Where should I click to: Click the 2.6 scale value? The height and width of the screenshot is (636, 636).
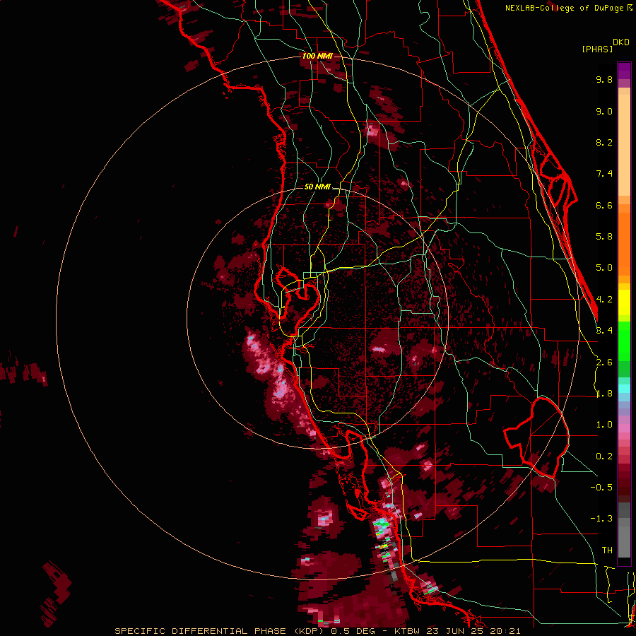(x=604, y=363)
